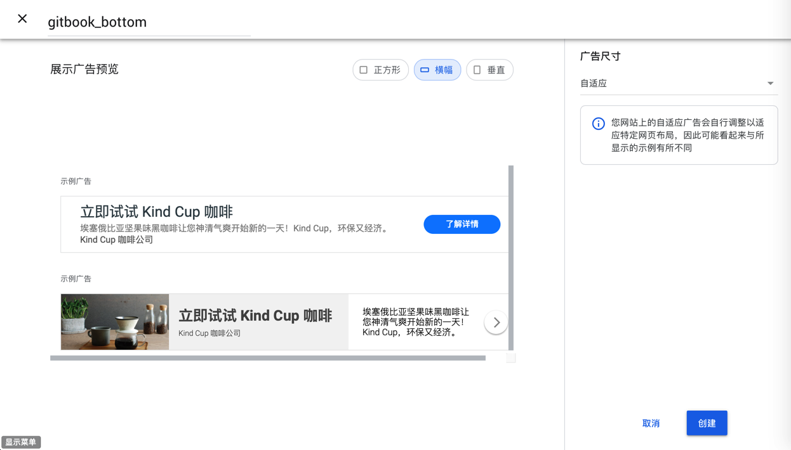
Task: Edit the gitbook_bottom ad unit name field
Action: click(149, 22)
